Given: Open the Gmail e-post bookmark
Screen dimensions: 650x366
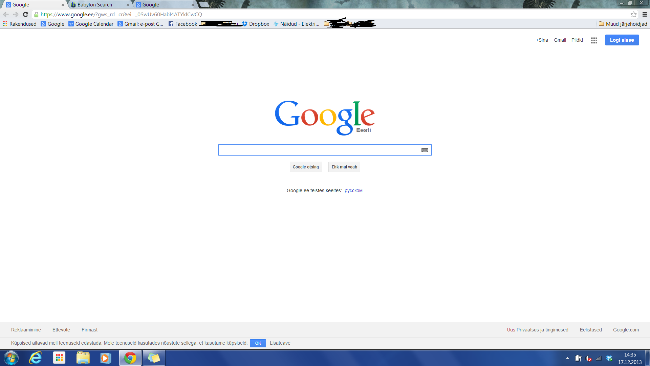Looking at the screenshot, I should (x=140, y=24).
